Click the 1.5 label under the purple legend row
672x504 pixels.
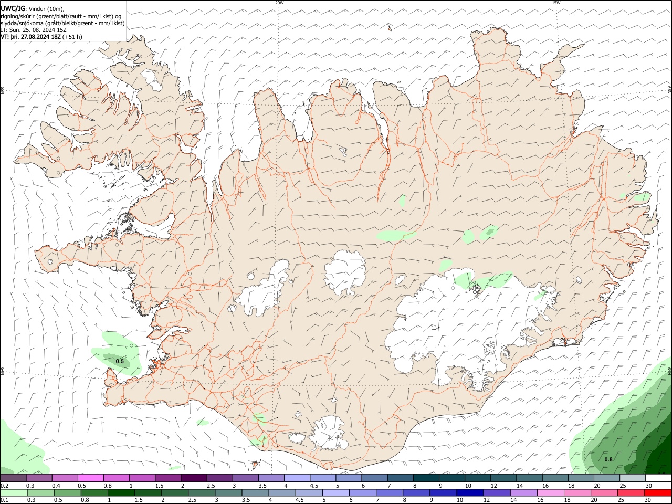[x=159, y=486]
